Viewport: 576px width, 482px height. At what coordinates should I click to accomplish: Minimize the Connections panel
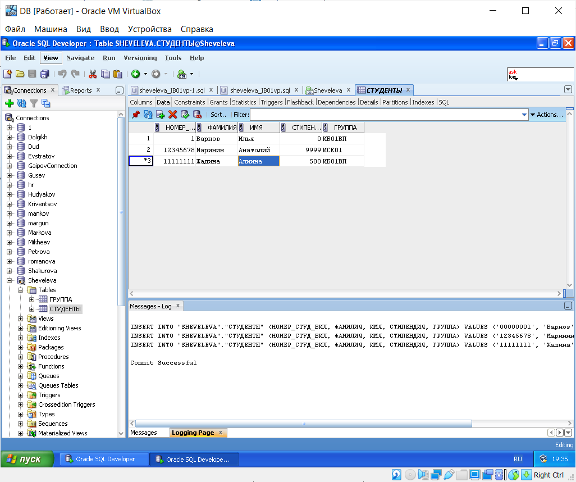(x=120, y=90)
